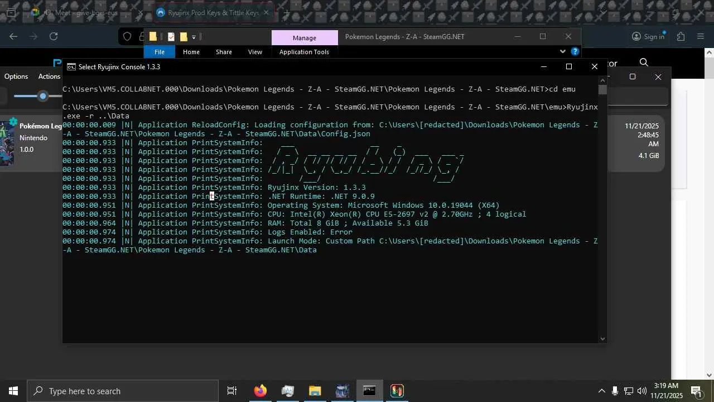Click the console vertical scrollbar thumb
Image resolution: width=714 pixels, height=402 pixels.
[x=602, y=89]
